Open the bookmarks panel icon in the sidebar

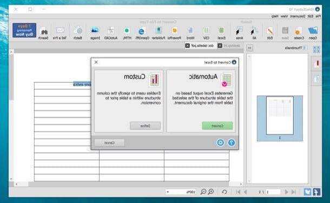[x=316, y=64]
